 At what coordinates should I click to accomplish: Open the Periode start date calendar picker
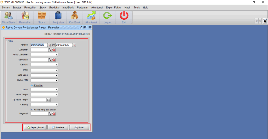49,45
